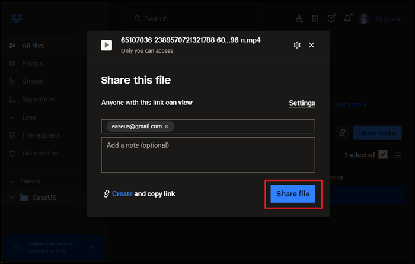Open the notifications bell
The height and width of the screenshot is (264, 415).
[x=347, y=19]
